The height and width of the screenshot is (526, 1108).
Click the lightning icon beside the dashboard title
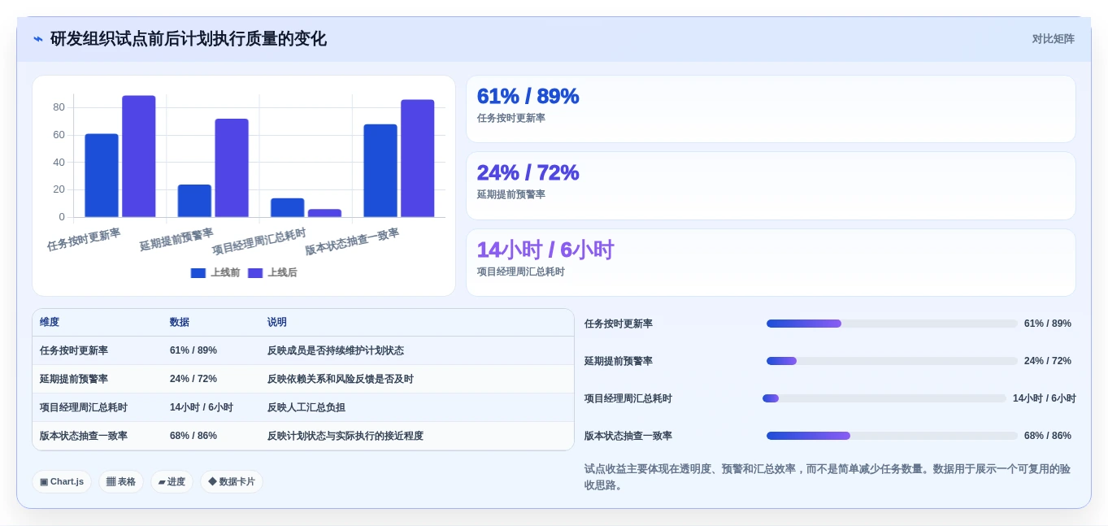pyautogui.click(x=38, y=39)
